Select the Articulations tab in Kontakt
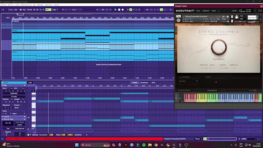 click(212, 90)
